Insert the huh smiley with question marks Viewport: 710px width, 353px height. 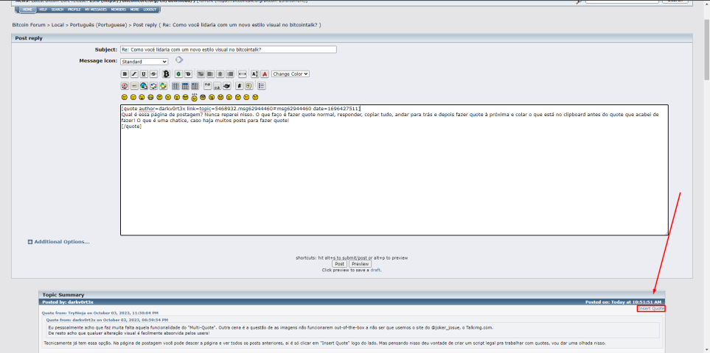pos(194,97)
